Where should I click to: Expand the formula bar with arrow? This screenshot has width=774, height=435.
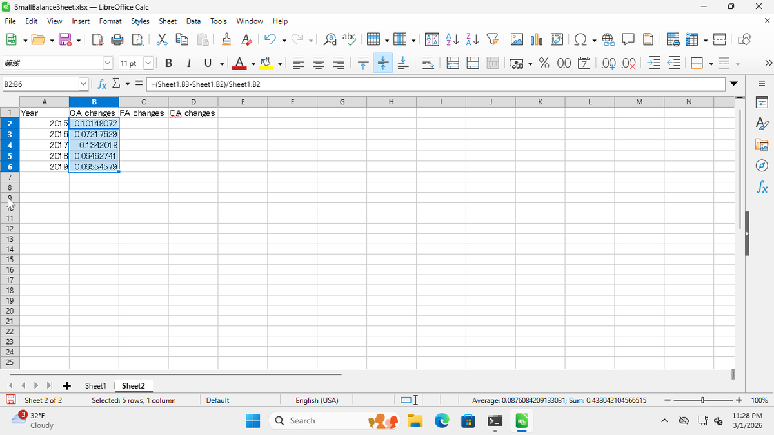coord(733,84)
